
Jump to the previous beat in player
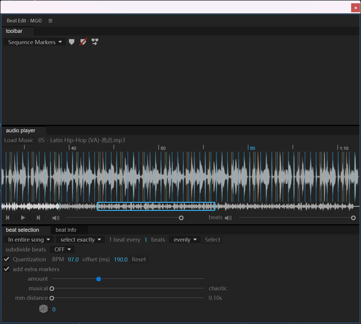pyautogui.click(x=8, y=218)
